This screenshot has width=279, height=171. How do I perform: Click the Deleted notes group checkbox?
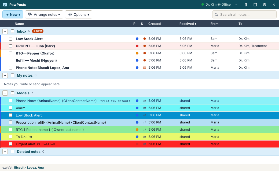(12, 152)
